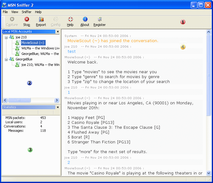Click right arrow of accounts horizontal scrollbar
Image resolution: width=213 pixels, height=183 pixels.
[57, 100]
